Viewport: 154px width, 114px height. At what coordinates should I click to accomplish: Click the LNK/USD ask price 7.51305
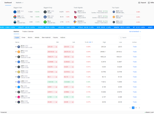pyautogui.click(x=69, y=82)
